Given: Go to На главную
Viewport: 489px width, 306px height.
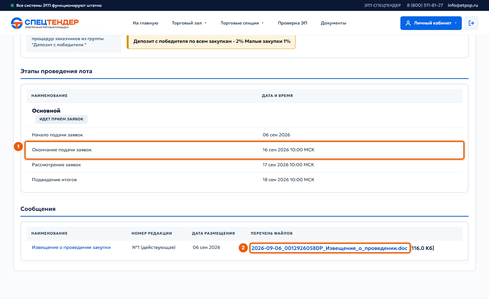Looking at the screenshot, I should pyautogui.click(x=145, y=23).
